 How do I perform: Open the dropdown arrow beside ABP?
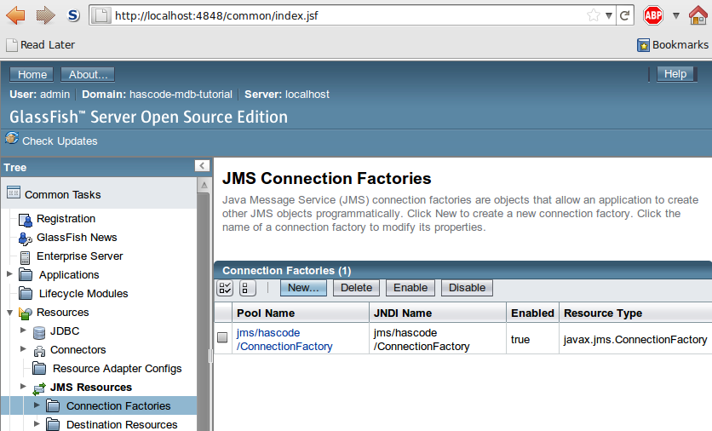click(675, 16)
